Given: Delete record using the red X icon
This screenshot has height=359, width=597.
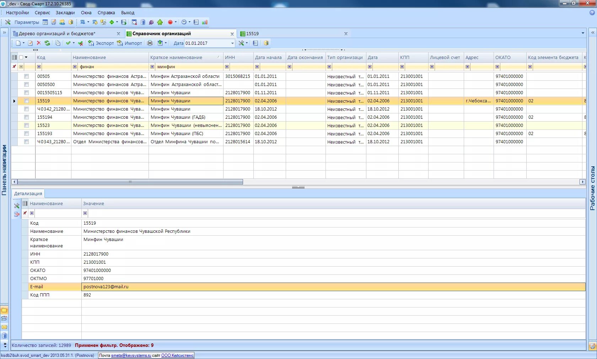Looking at the screenshot, I should 39,43.
